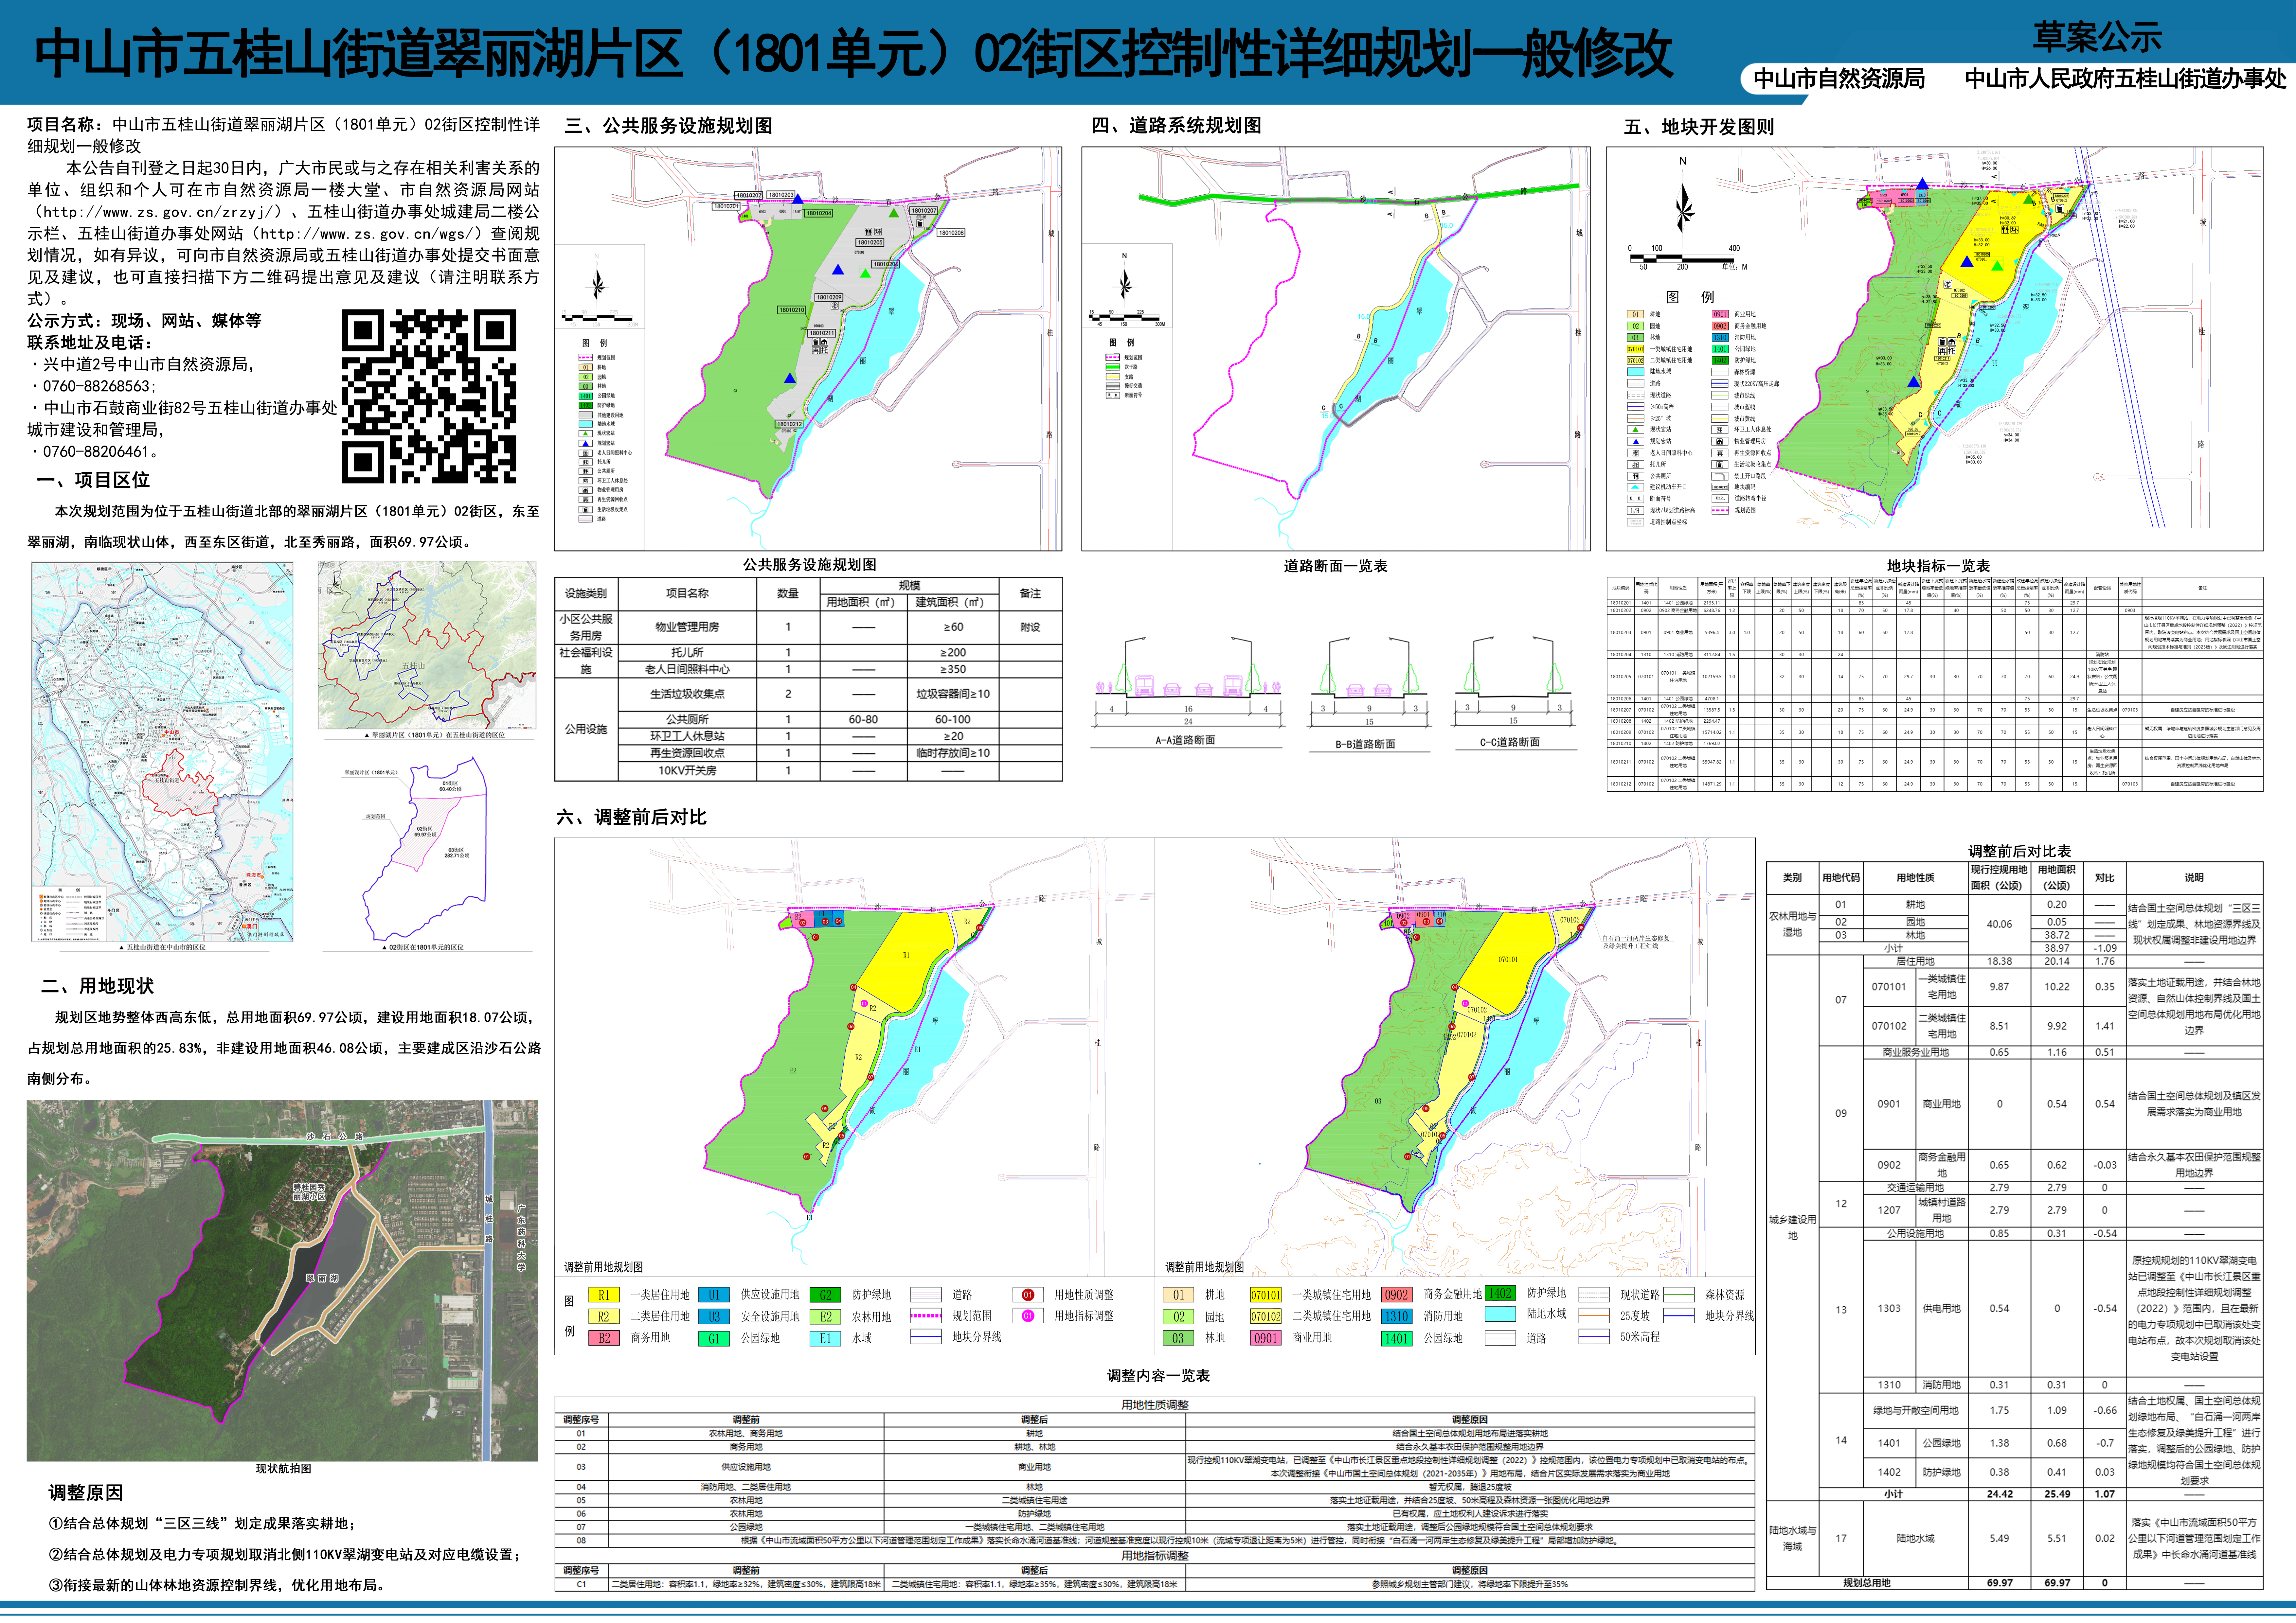
Task: Click green 现状宏站 triangle in 地块开发图则 legend
Action: [x=1636, y=430]
